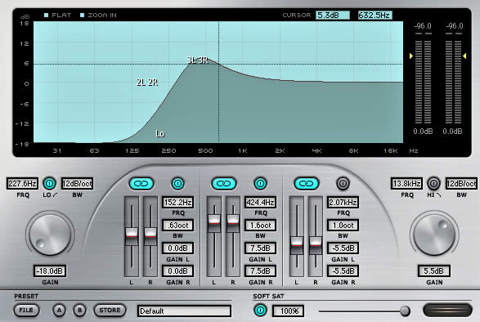The height and width of the screenshot is (322, 480).
Task: Unlink band 3 L/R with the chain icon
Action: [307, 184]
